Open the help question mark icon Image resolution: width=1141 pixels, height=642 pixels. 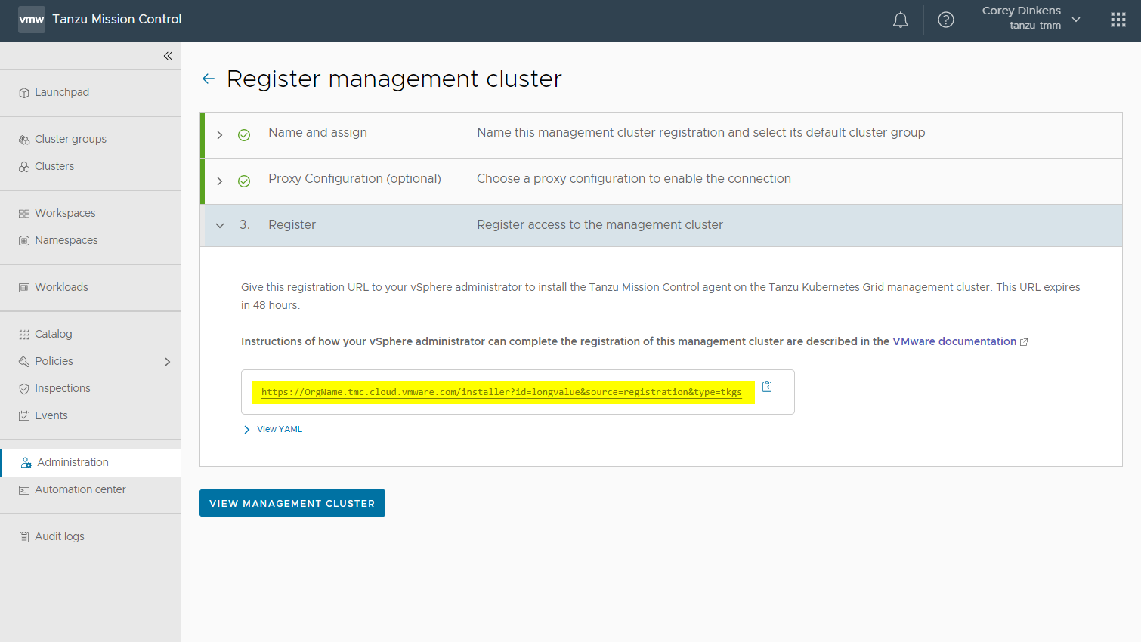tap(946, 20)
